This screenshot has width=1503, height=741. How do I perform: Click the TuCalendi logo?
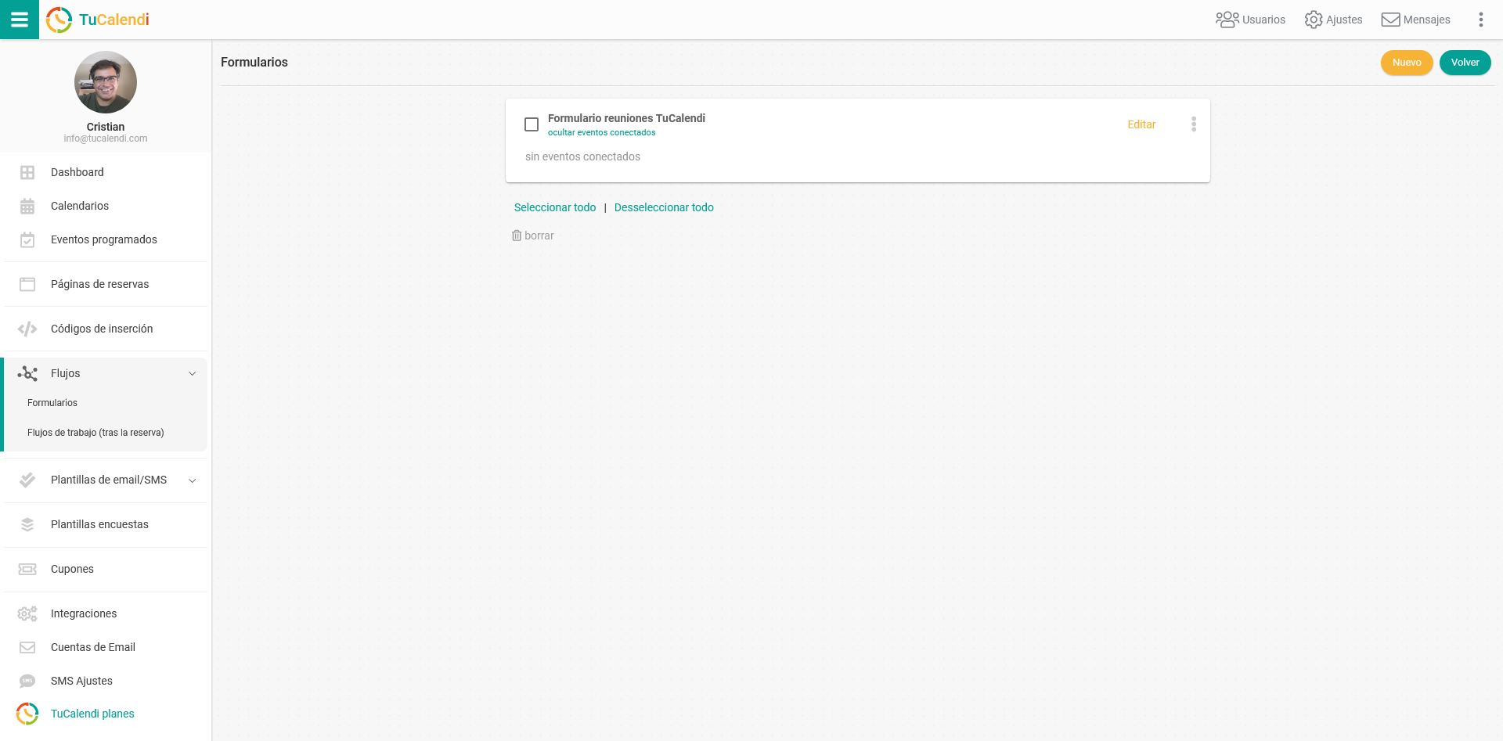(98, 20)
